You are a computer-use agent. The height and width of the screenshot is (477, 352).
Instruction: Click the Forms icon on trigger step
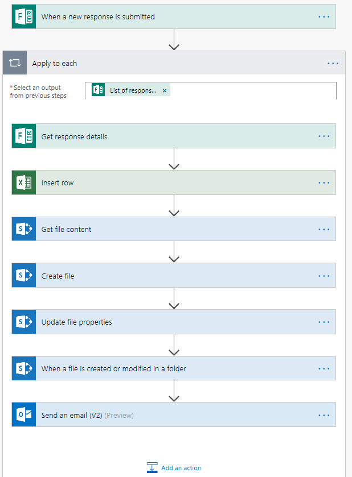pos(24,16)
